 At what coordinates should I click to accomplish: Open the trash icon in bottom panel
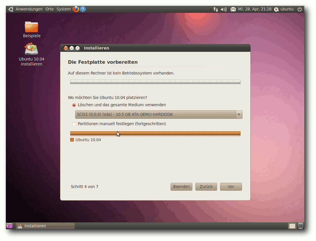[301, 226]
